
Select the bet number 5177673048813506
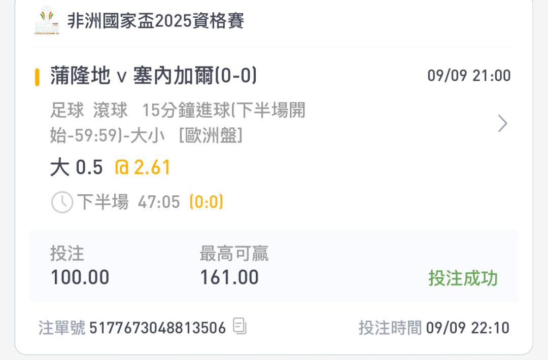158,328
